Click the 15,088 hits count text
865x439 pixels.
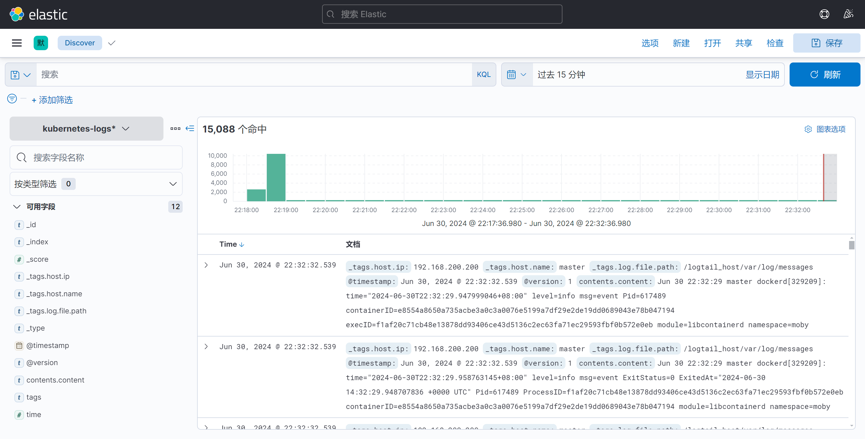coord(234,129)
